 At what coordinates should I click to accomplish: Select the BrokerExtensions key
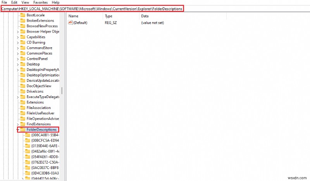coord(40,21)
